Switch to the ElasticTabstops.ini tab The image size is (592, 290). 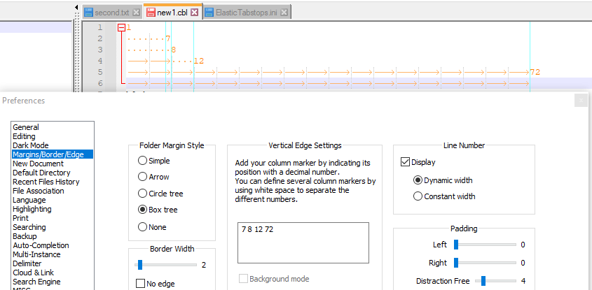point(246,13)
